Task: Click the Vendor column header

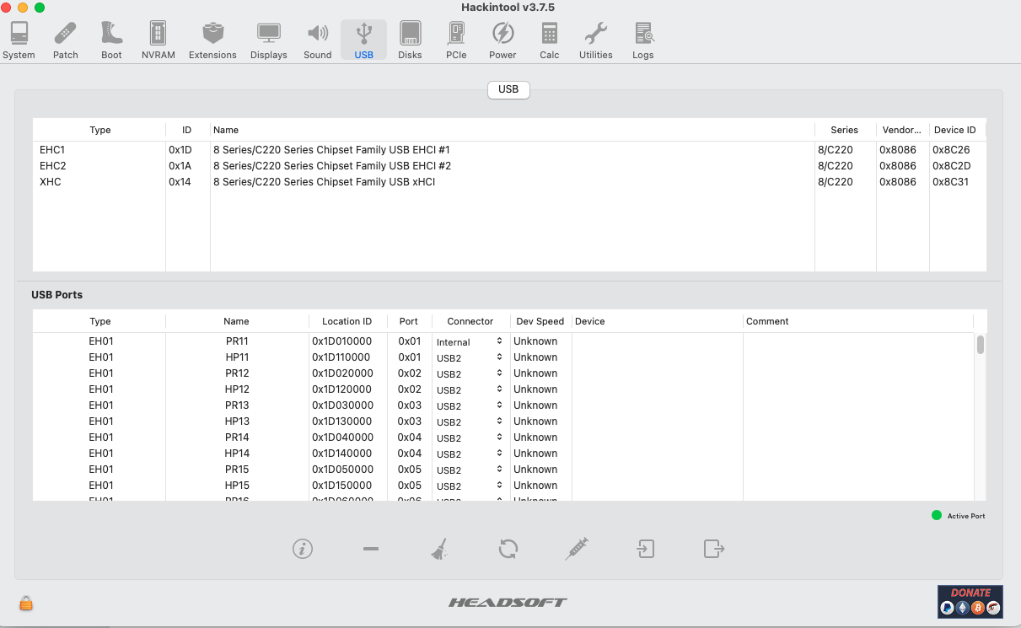Action: pyautogui.click(x=902, y=130)
